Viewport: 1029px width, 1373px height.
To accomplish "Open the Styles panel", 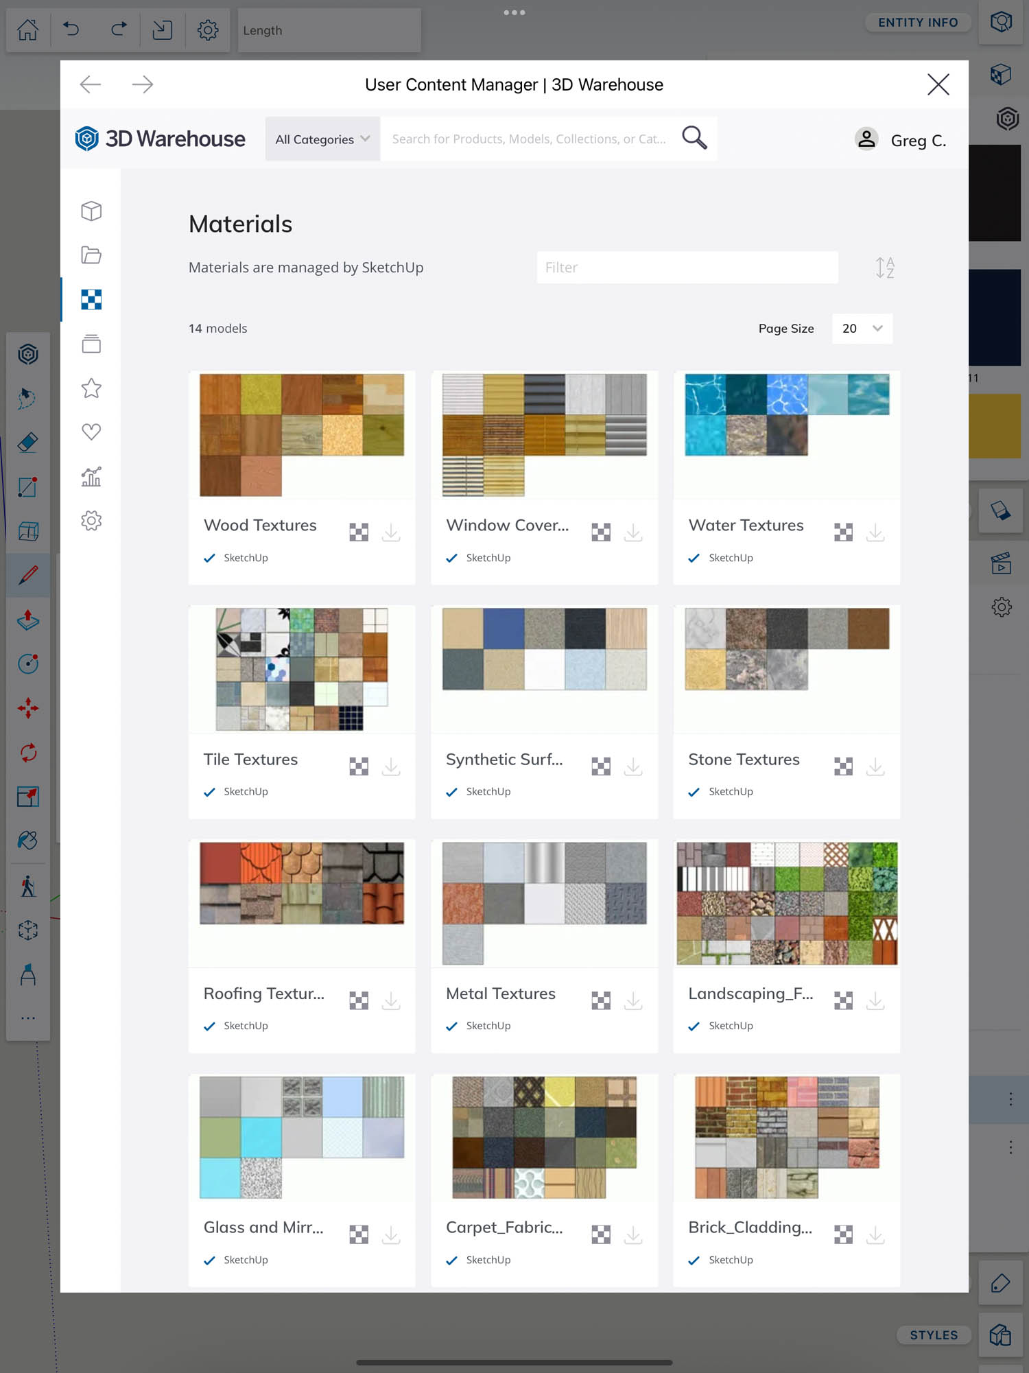I will (x=933, y=1335).
